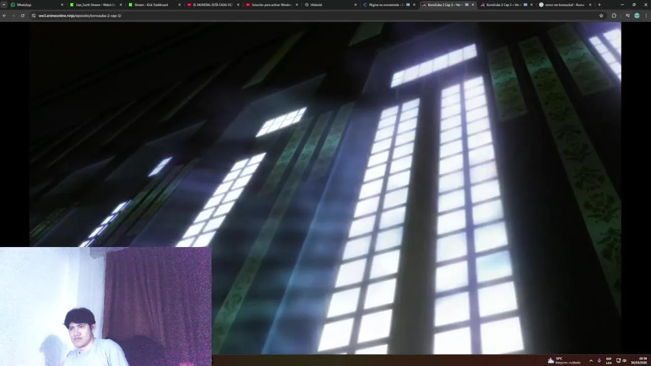Screen dimensions: 651x366
Task: Go forward to the next page
Action: (13, 16)
